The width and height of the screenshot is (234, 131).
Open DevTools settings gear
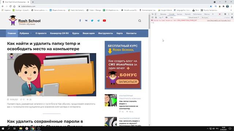point(225,14)
